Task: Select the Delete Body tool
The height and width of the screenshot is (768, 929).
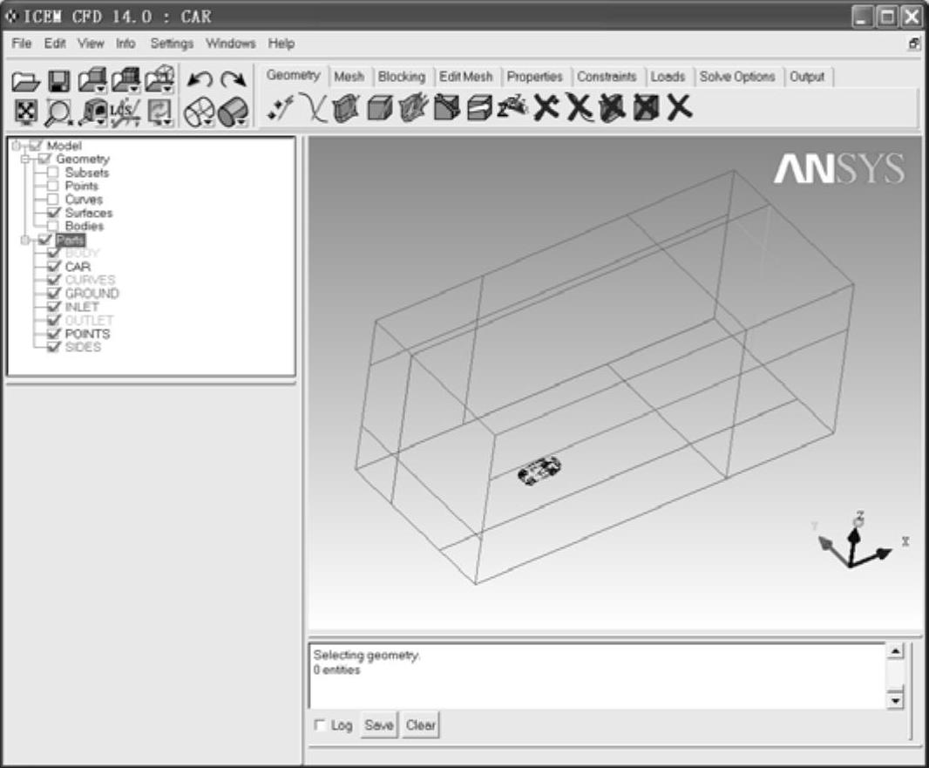Action: [646, 108]
